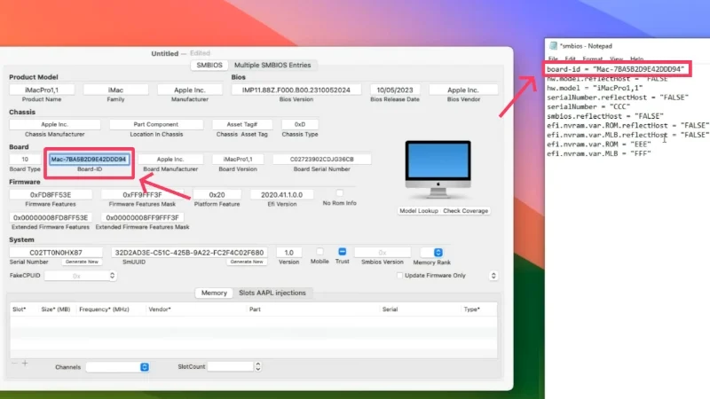Toggle the No Rom Info checkbox
The image size is (710, 399).
point(339,193)
